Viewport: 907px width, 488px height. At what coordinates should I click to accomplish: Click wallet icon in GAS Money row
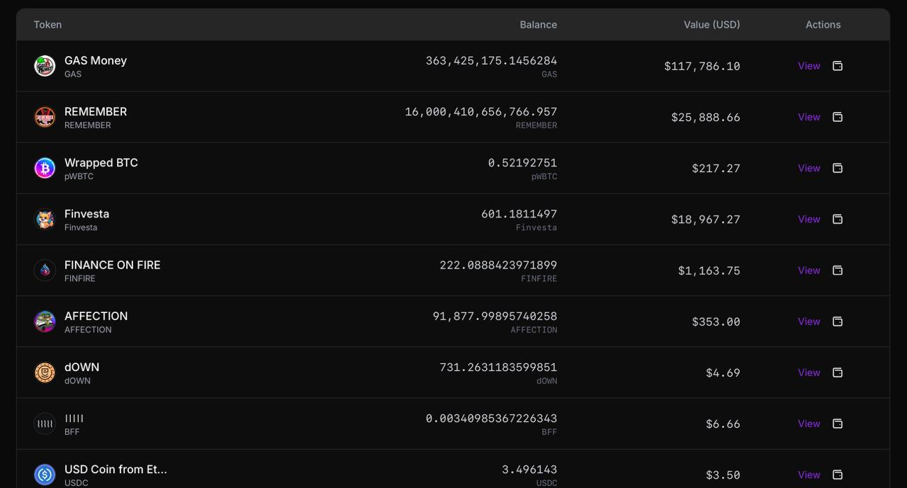click(838, 66)
